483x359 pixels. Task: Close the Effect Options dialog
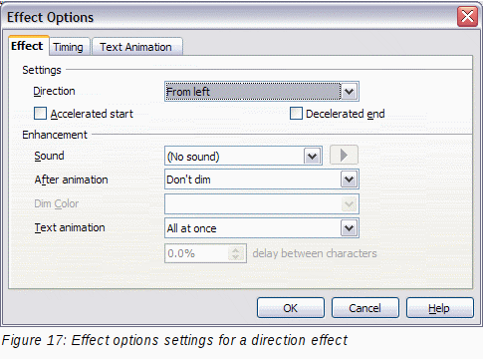coord(467,16)
